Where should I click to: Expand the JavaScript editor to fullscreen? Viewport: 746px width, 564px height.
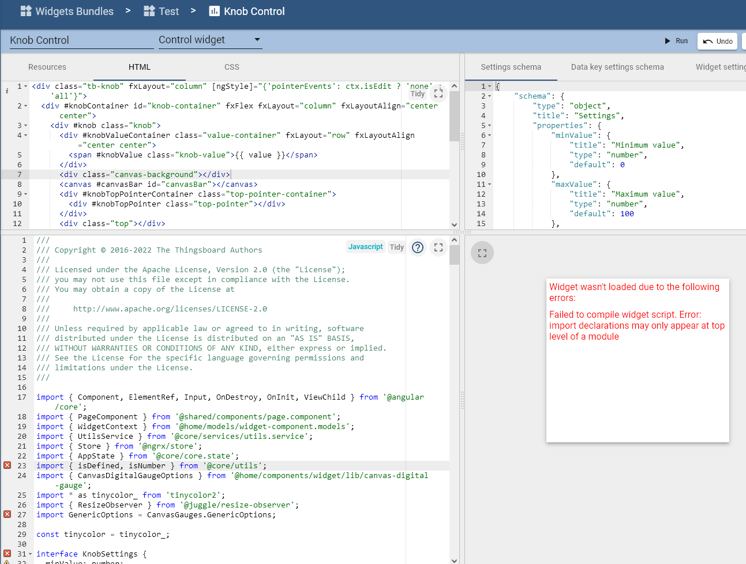pos(438,247)
